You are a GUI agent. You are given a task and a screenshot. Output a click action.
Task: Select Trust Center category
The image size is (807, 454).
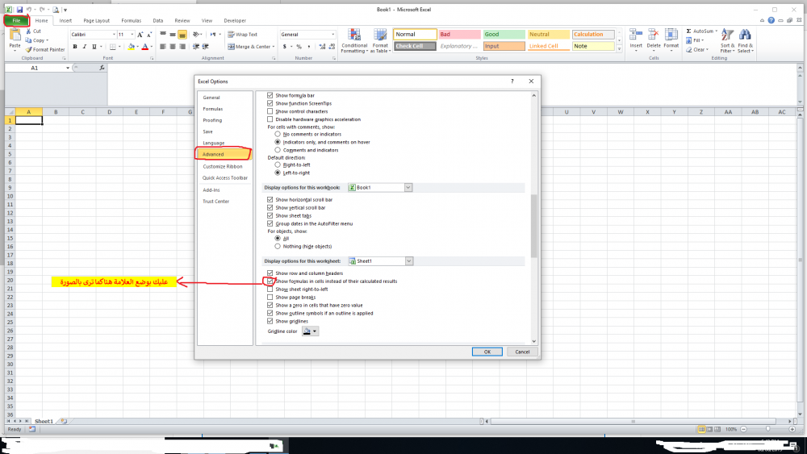[216, 202]
